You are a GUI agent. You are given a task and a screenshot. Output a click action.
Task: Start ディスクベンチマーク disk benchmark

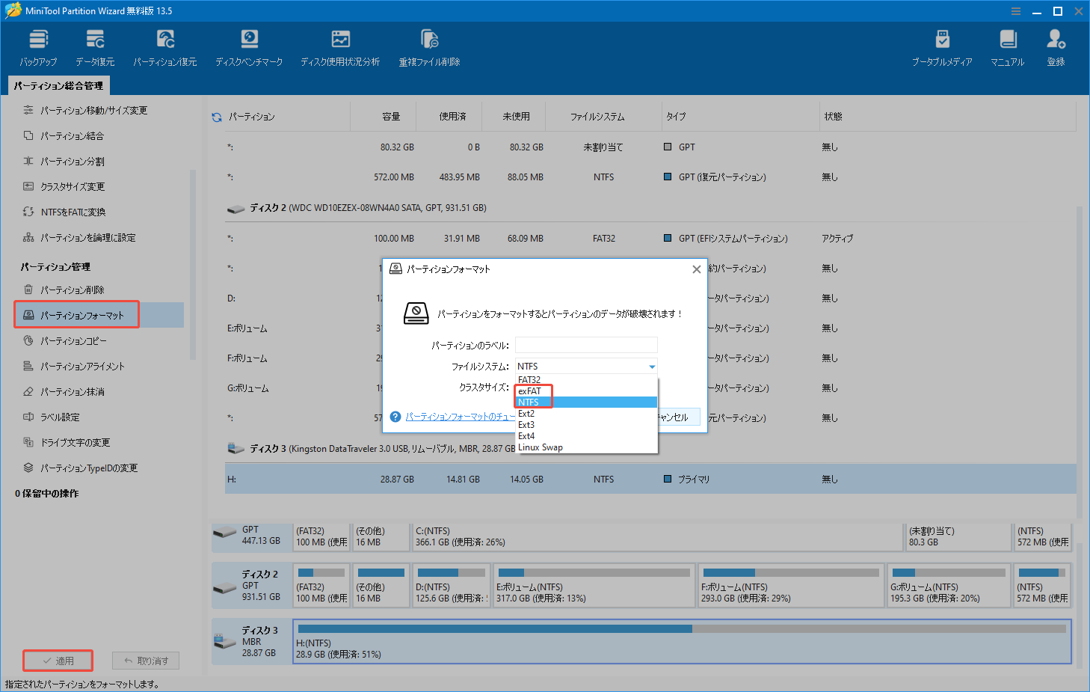coord(249,48)
